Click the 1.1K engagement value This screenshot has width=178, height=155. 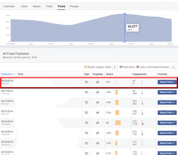[135, 124]
